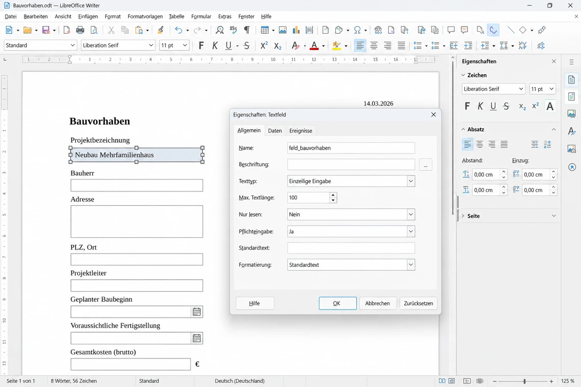Click the Bauherr text field in form

[x=137, y=185]
